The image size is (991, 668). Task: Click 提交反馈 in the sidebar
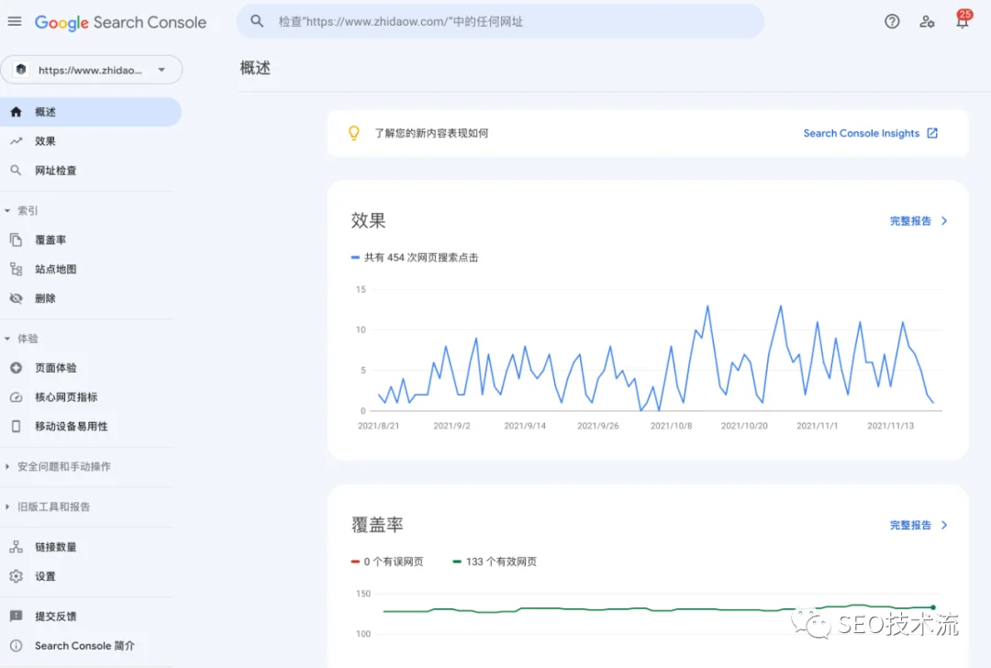tap(56, 617)
